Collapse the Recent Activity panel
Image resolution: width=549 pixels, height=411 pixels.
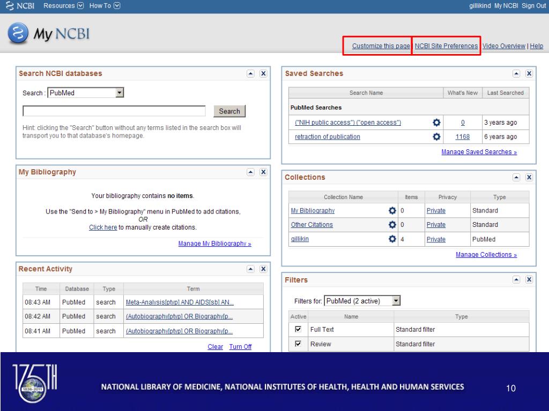click(x=250, y=269)
